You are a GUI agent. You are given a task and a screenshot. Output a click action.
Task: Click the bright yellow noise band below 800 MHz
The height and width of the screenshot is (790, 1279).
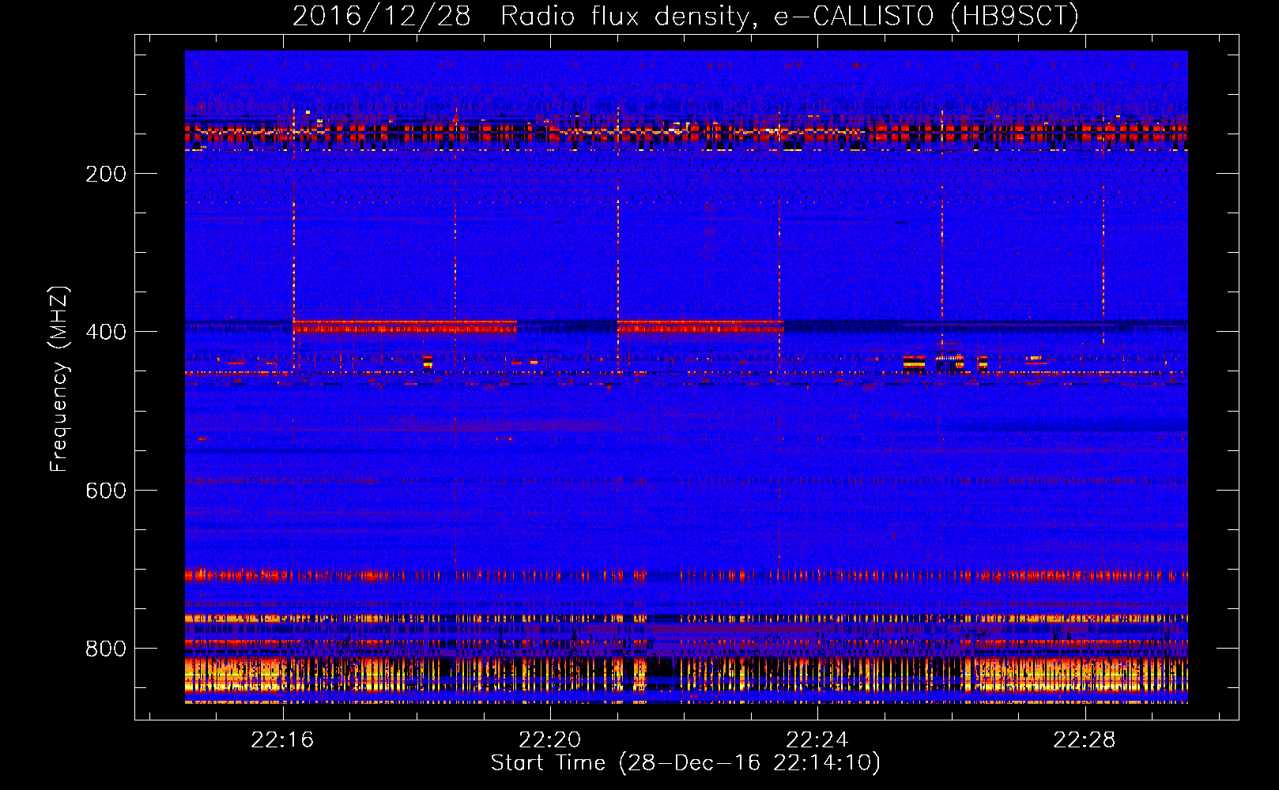tap(686, 675)
